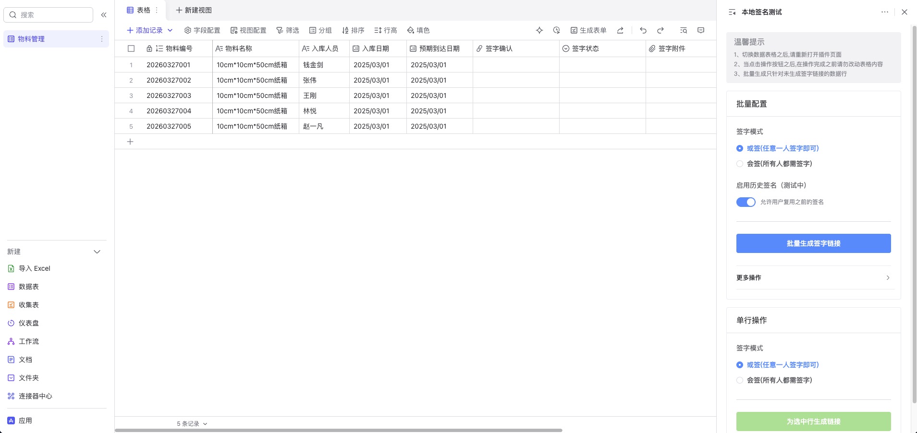Open the comments icon in toolbar
Image resolution: width=917 pixels, height=433 pixels.
pyautogui.click(x=701, y=30)
